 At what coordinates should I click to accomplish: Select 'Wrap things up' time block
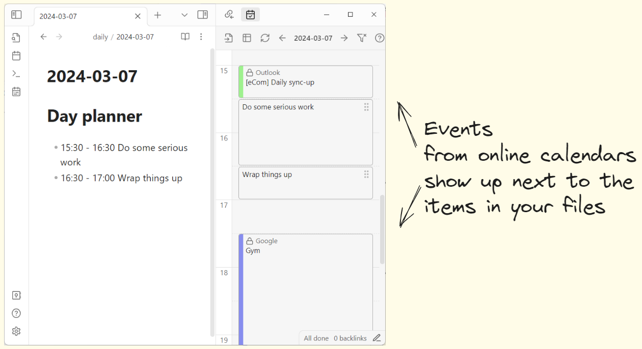click(306, 183)
